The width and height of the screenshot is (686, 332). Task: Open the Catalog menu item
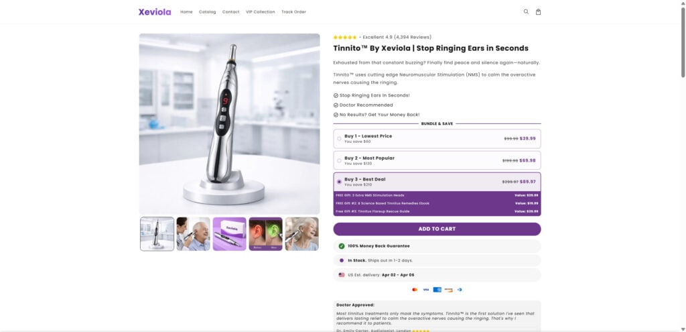(208, 12)
